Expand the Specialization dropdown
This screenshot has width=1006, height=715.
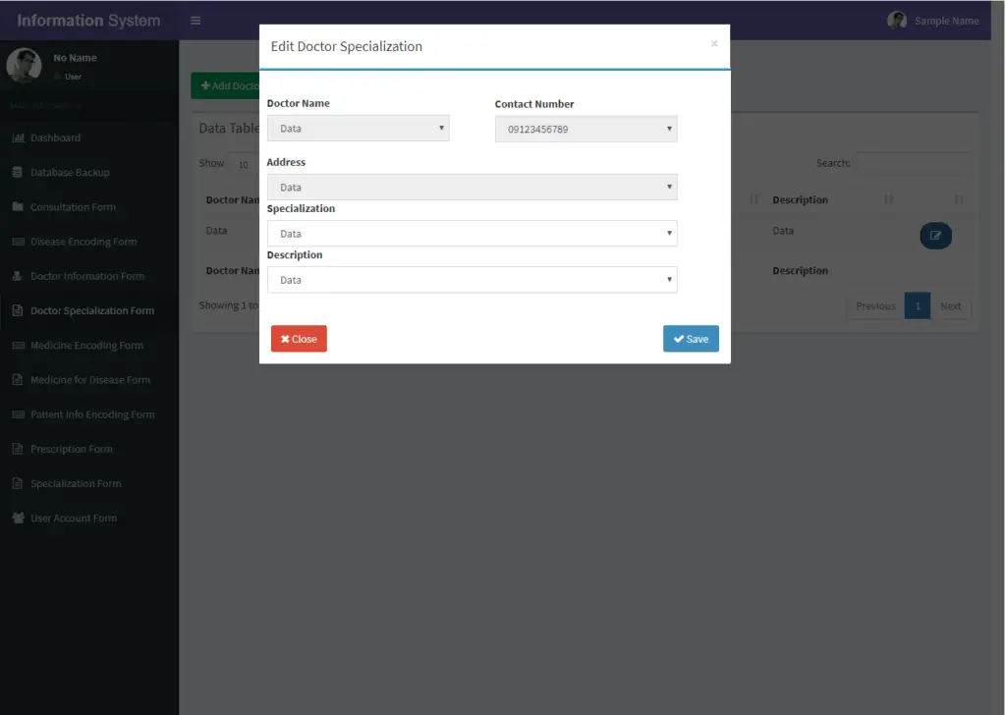[473, 234]
